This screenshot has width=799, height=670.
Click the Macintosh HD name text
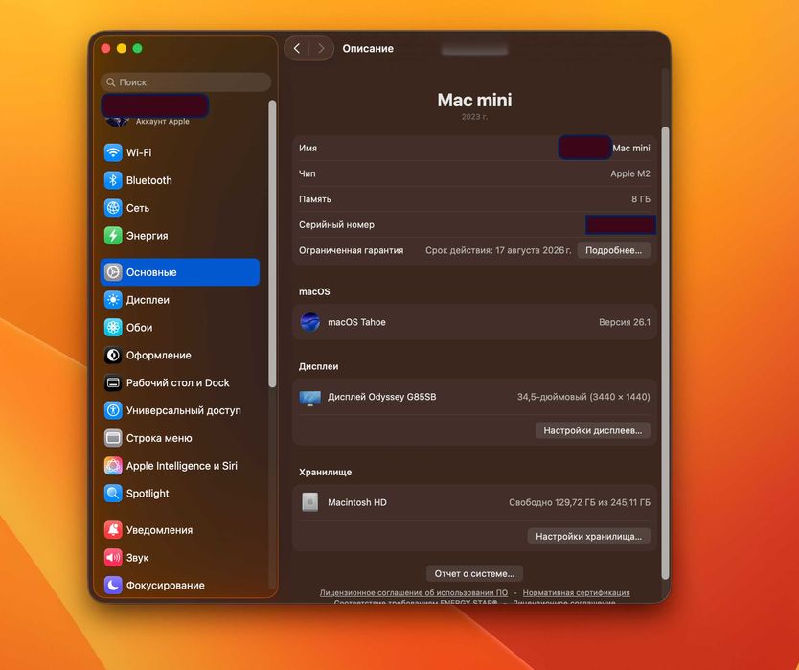click(357, 502)
